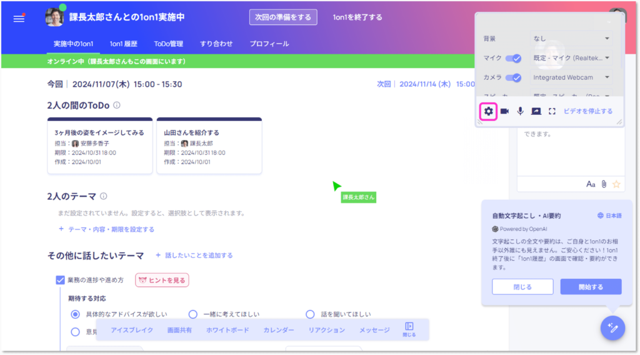Open リアクション in bottom toolbar
Image resolution: width=640 pixels, height=355 pixels.
(326, 329)
